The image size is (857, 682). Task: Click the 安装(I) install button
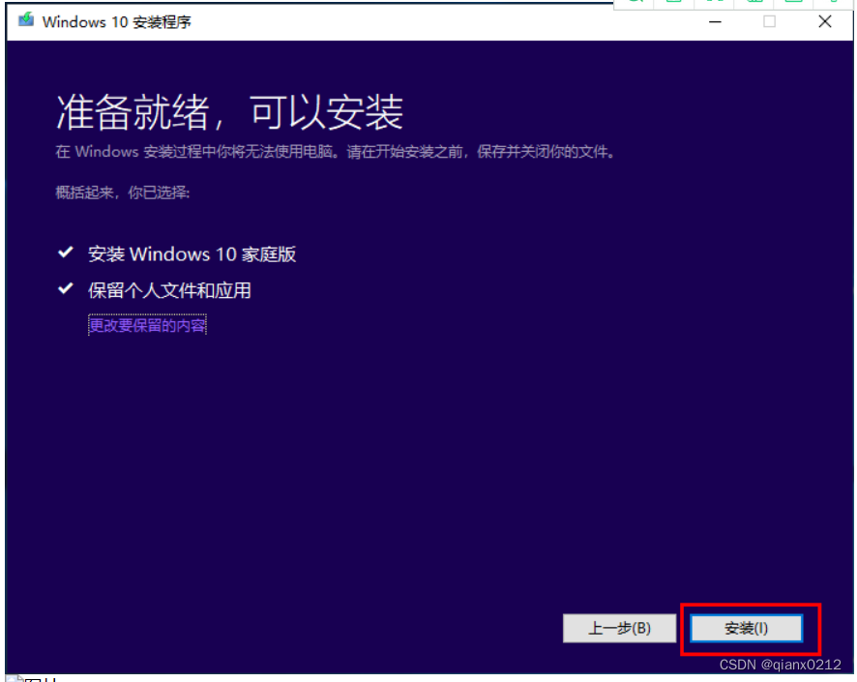pyautogui.click(x=746, y=628)
